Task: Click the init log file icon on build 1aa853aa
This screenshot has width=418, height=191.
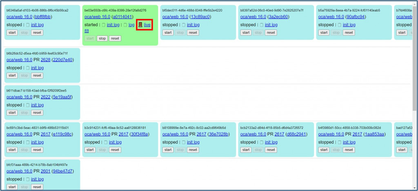Action: (339, 142)
